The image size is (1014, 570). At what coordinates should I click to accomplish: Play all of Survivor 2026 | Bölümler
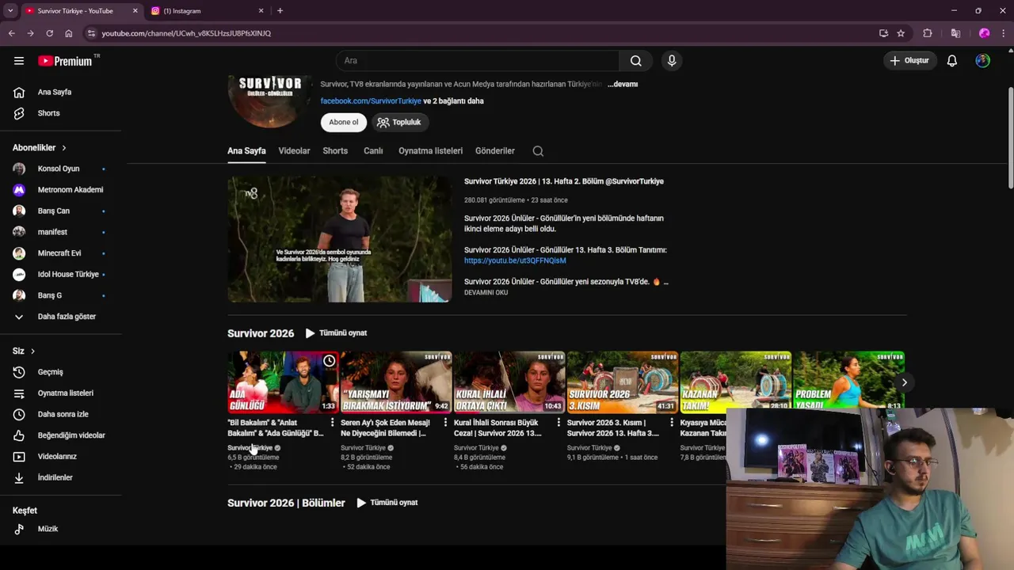click(387, 503)
